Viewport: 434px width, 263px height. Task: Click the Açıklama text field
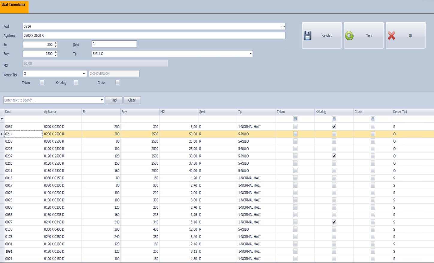pyautogui.click(x=154, y=36)
